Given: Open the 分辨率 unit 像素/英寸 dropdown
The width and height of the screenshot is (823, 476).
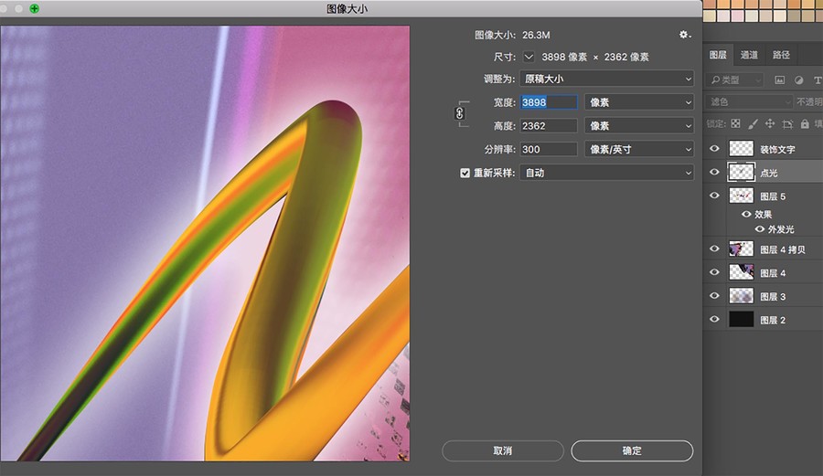Looking at the screenshot, I should [639, 150].
